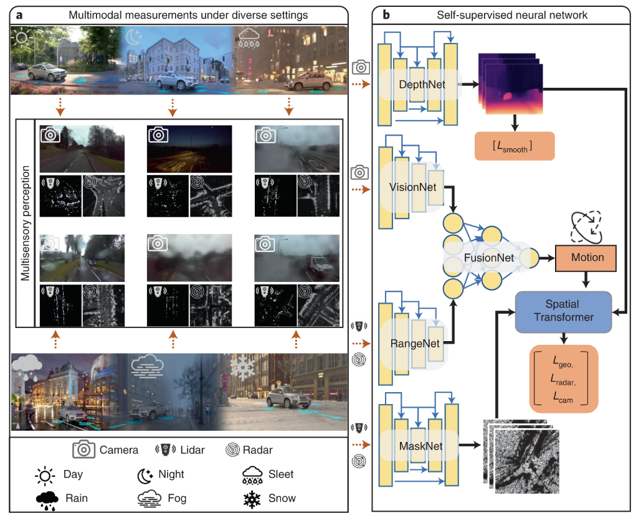This screenshot has height=521, width=641.
Task: Click panel letter 'a'
Action: (19, 16)
